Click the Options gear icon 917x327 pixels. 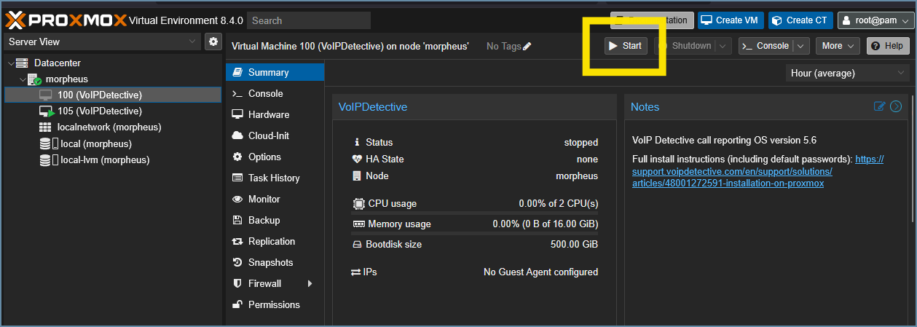[x=237, y=157]
